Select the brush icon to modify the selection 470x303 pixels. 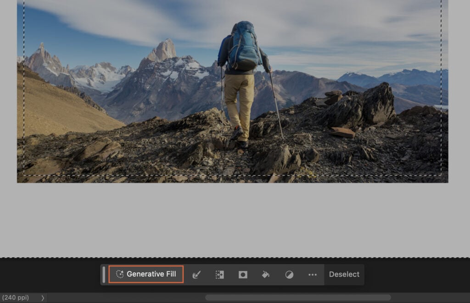(196, 274)
